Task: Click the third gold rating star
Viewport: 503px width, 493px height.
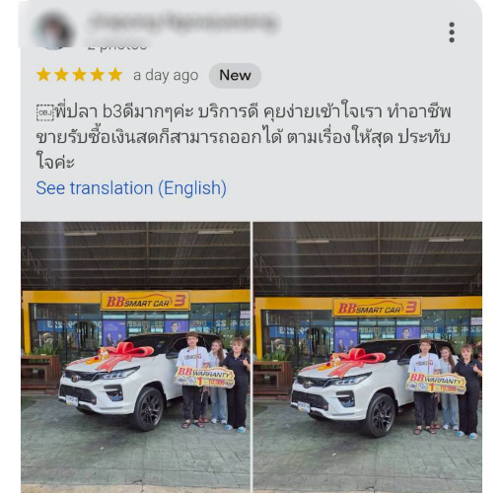Action: (x=80, y=75)
